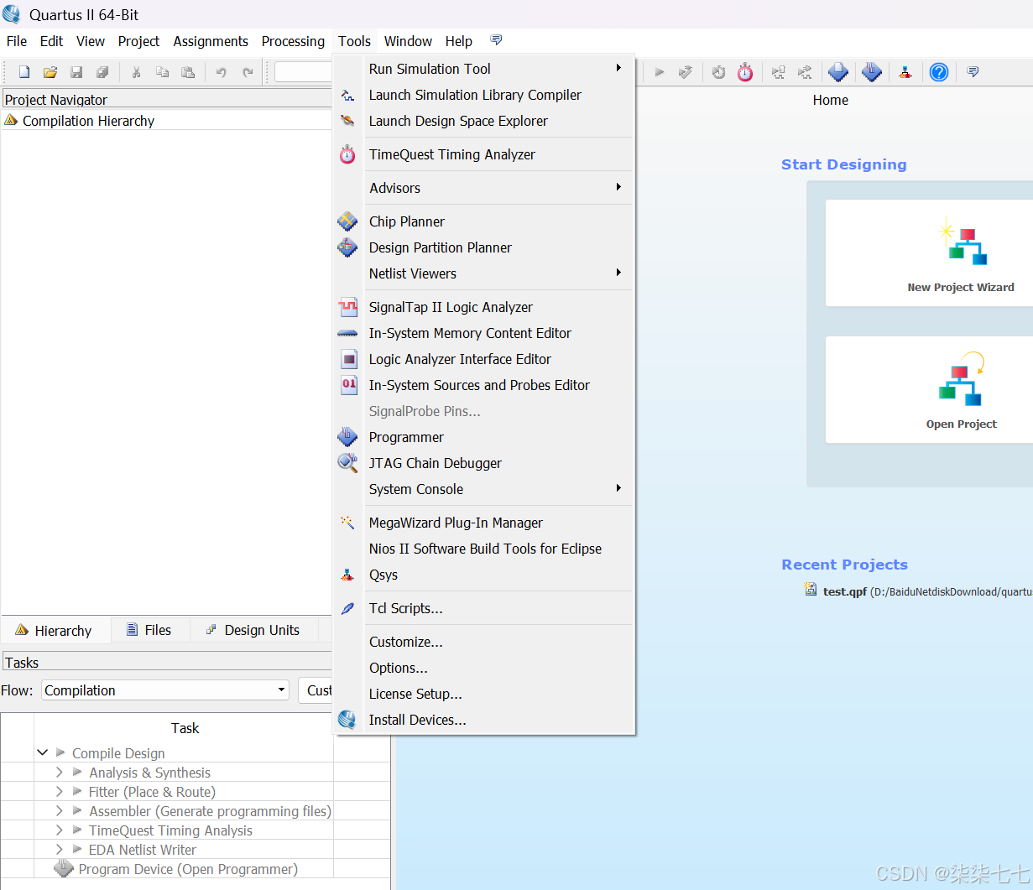Click the Compilation Report chip icon
The image size is (1033, 890).
pyautogui.click(x=838, y=72)
